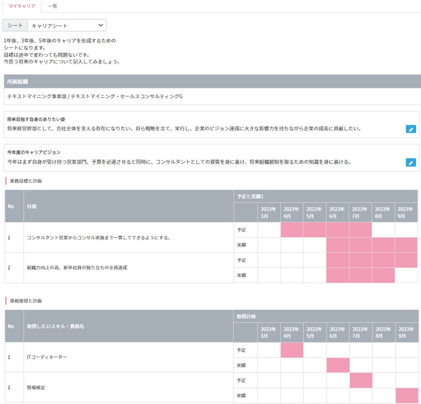
Task: Click the 資格取得と計画 section title
Action: click(x=26, y=300)
